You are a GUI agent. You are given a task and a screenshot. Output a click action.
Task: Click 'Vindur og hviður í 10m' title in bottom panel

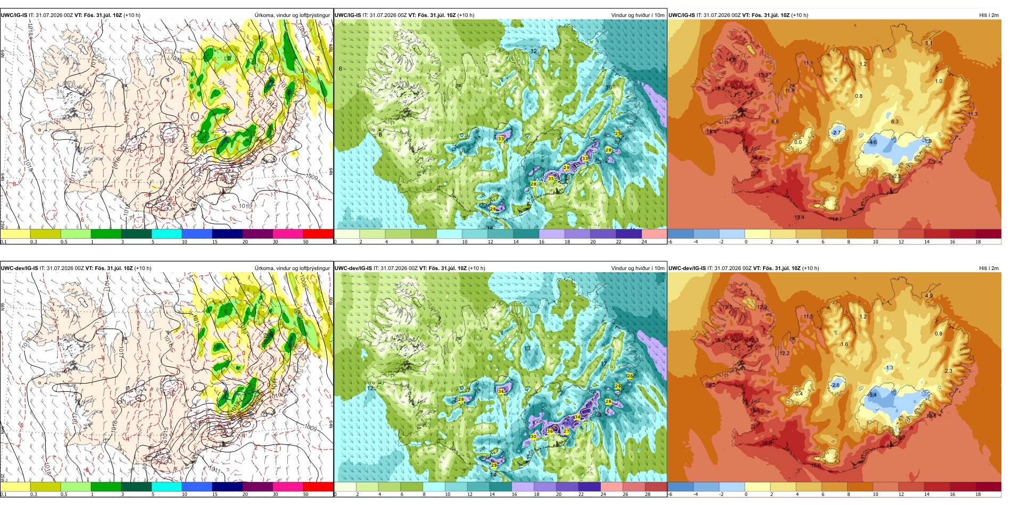click(637, 268)
